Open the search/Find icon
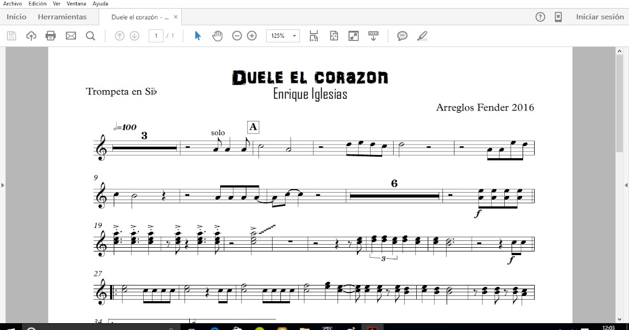629x330 pixels. pyautogui.click(x=90, y=36)
